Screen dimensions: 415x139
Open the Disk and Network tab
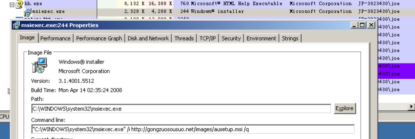pos(148,38)
